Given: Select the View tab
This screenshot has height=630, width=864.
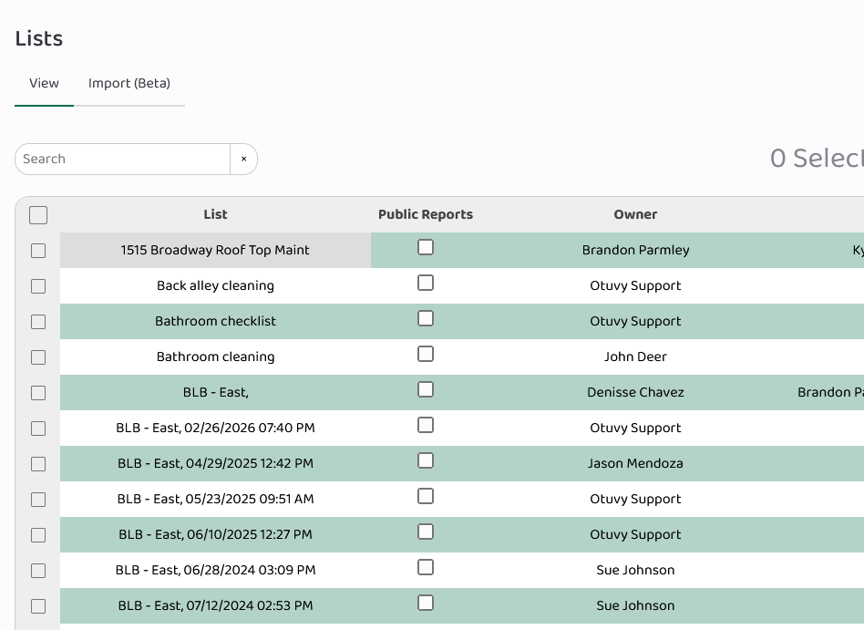Looking at the screenshot, I should (x=44, y=83).
